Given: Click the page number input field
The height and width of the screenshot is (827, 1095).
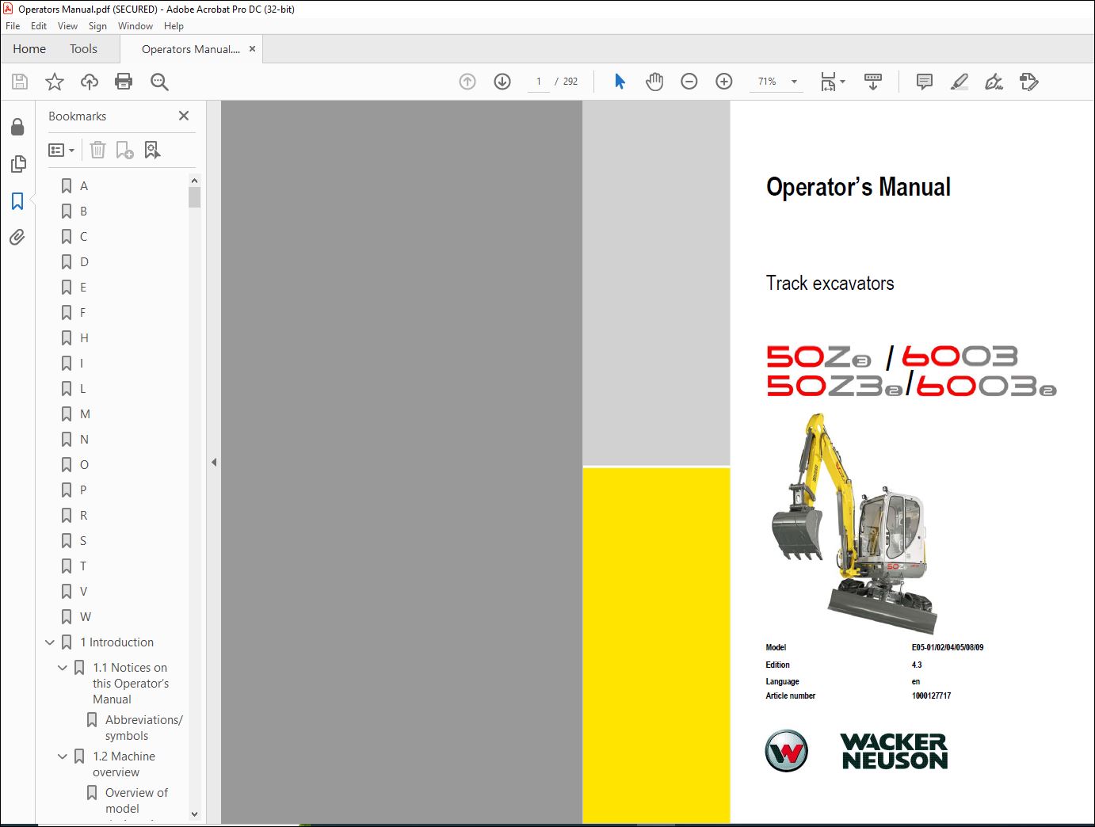Looking at the screenshot, I should coord(539,82).
